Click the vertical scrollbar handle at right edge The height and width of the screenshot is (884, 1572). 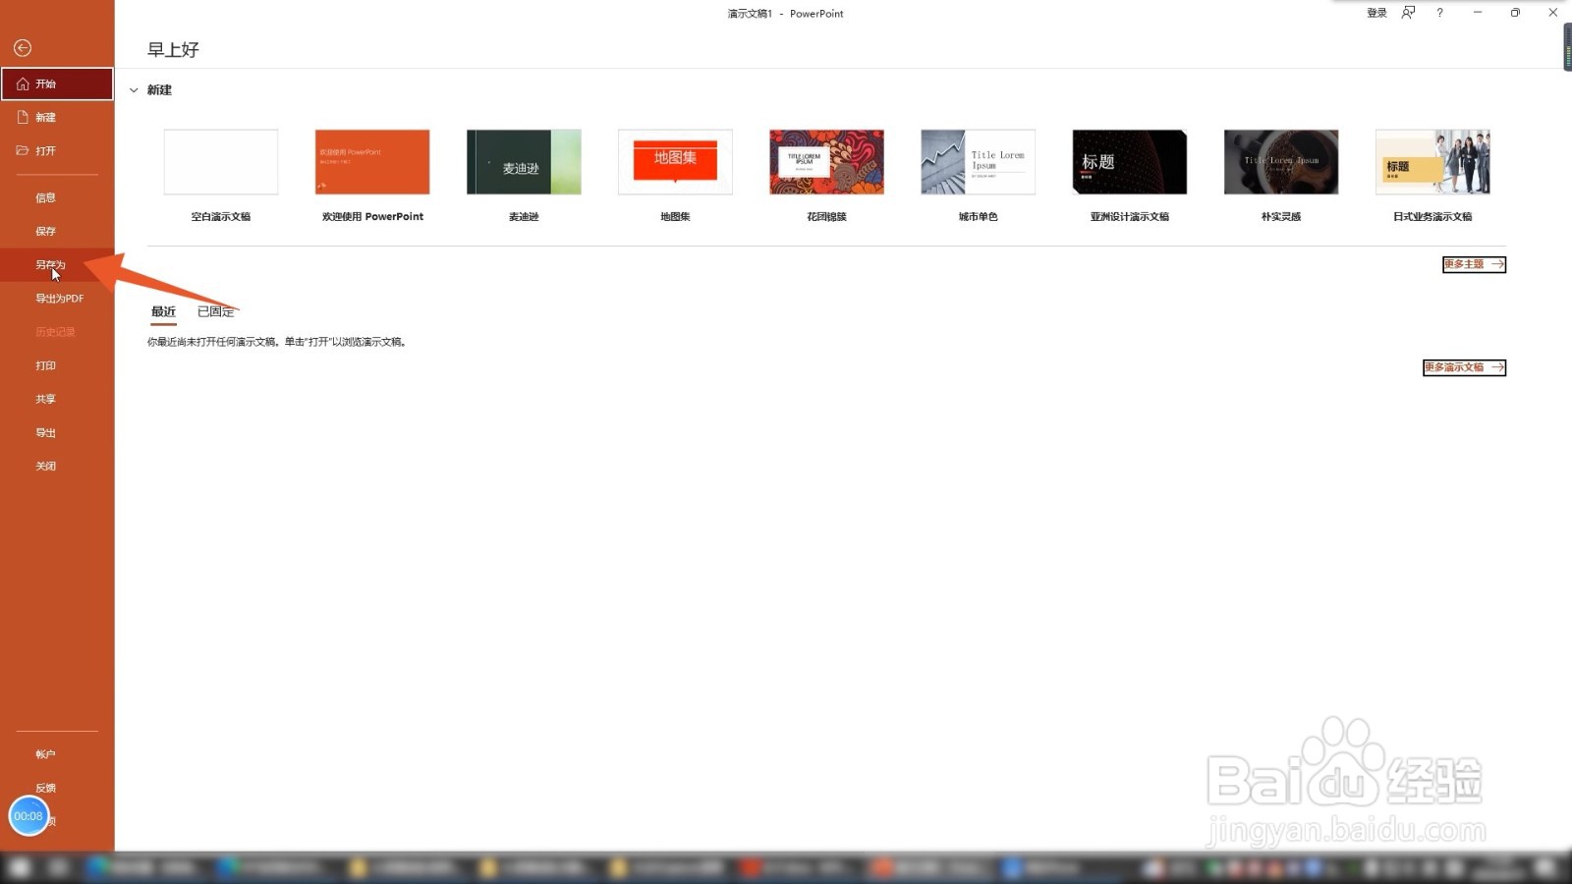point(1567,47)
